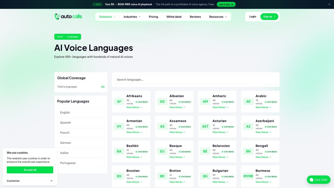Click the AR Arabic language badge

pyautogui.click(x=248, y=102)
